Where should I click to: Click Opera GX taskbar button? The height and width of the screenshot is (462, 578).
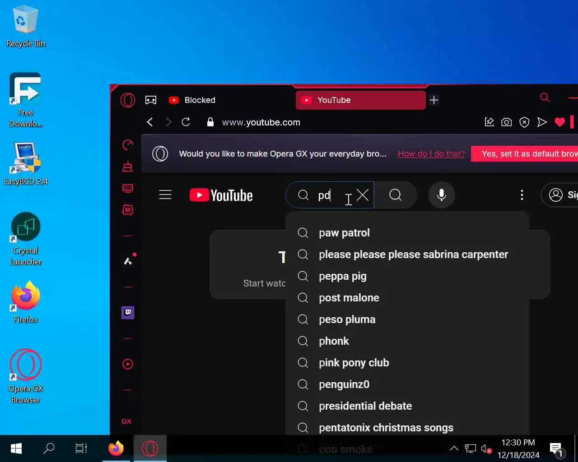tap(149, 448)
